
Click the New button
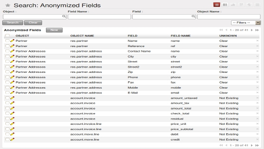[x=54, y=30]
